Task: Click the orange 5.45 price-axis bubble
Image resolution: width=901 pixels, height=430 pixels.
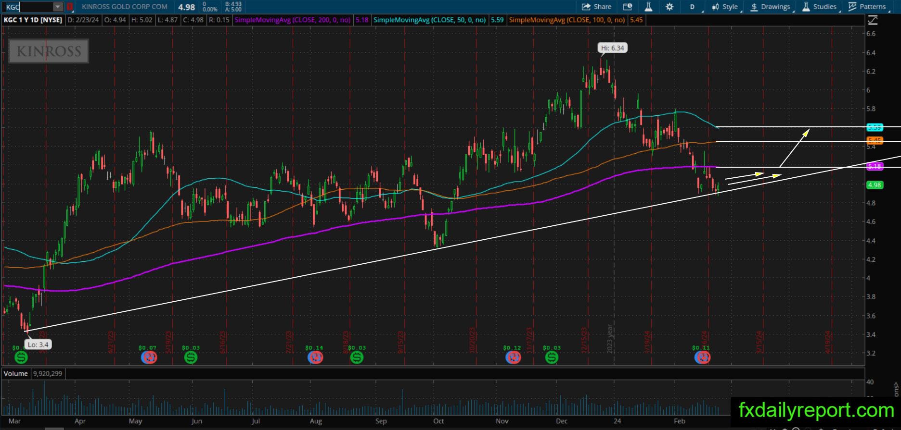Action: pos(875,141)
